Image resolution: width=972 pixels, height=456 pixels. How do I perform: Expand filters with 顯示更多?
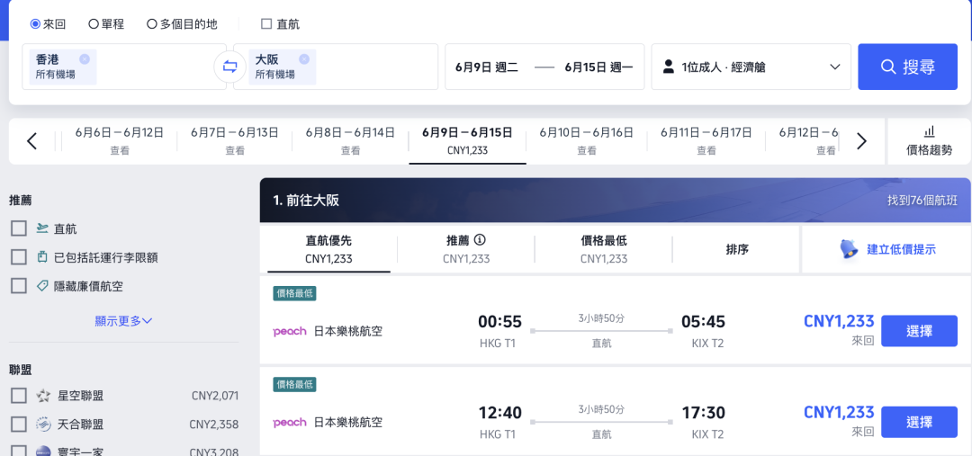[x=123, y=321]
